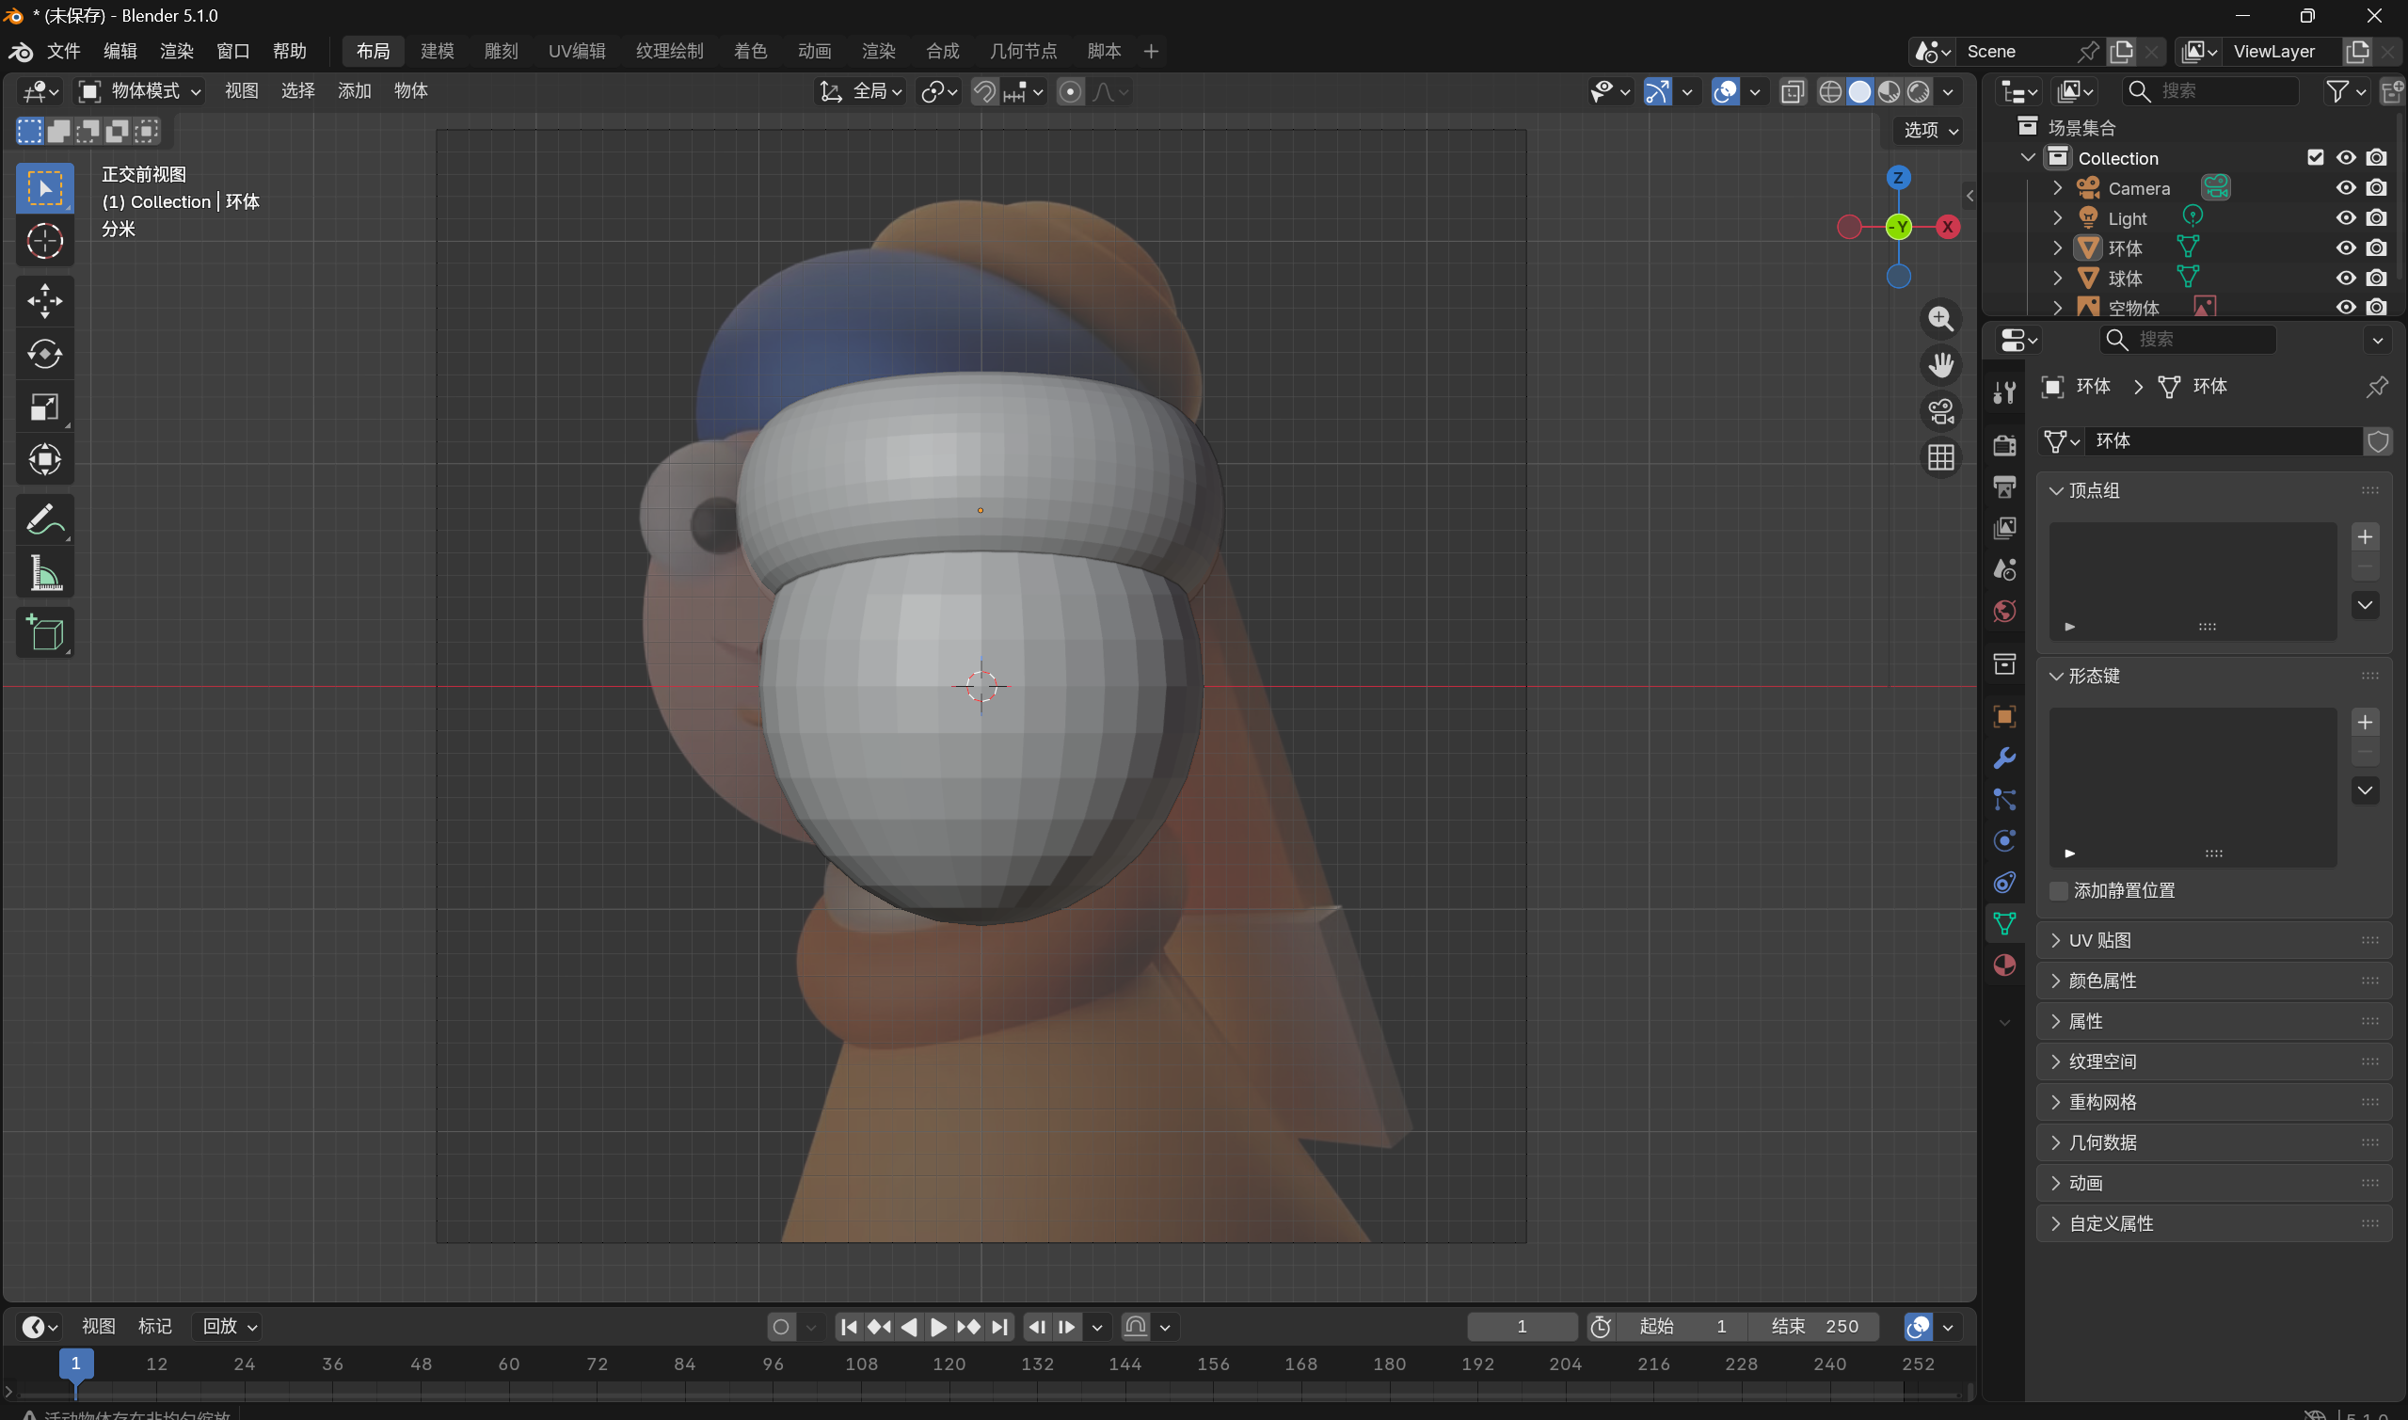Uncheck Collection exclude-from-view-layer checkbox
The image size is (2408, 1420).
point(2315,158)
